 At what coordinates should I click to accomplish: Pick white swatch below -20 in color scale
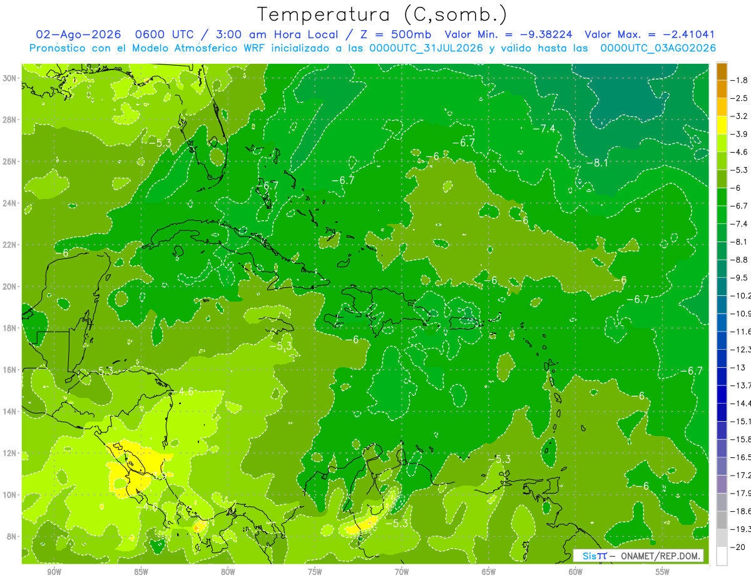[722, 556]
